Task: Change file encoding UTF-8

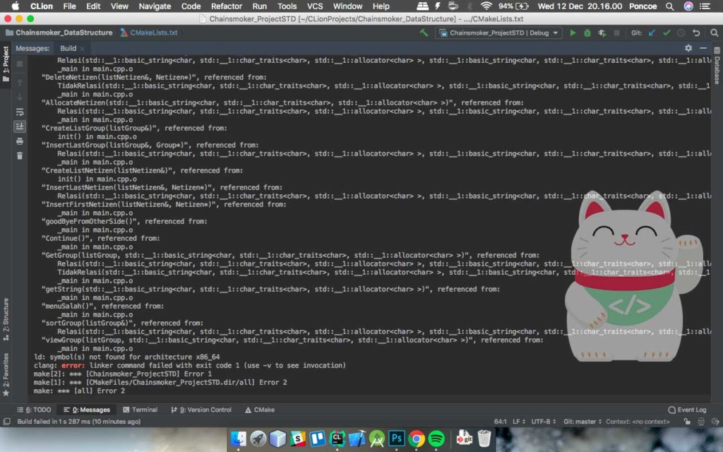Action: click(x=544, y=422)
